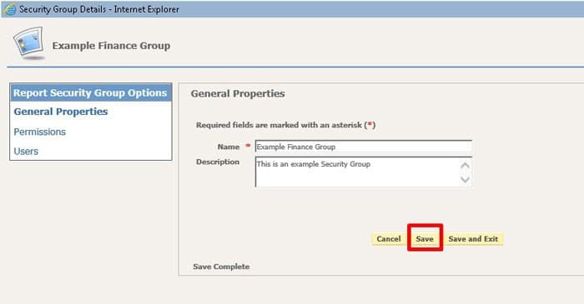
Task: Click the security group picture icon
Action: 28,42
